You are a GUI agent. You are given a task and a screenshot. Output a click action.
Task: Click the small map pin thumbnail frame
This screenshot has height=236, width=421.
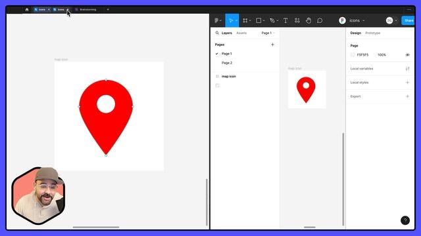[x=307, y=90]
